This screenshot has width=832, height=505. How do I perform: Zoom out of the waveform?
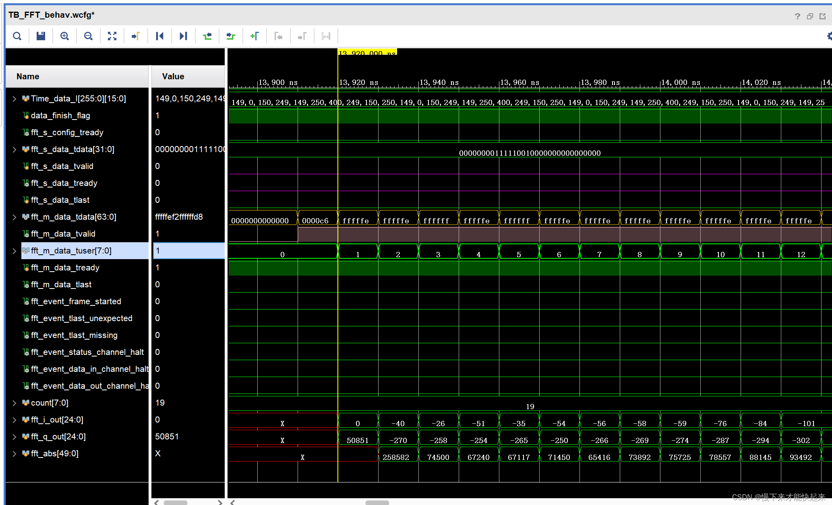coord(88,36)
